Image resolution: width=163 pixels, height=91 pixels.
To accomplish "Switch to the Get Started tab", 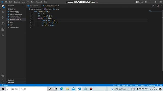I will [x=34, y=6].
